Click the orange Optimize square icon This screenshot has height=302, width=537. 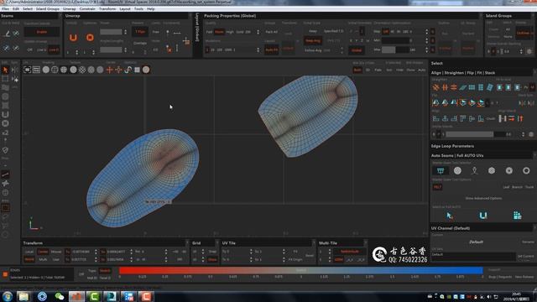pos(90,38)
